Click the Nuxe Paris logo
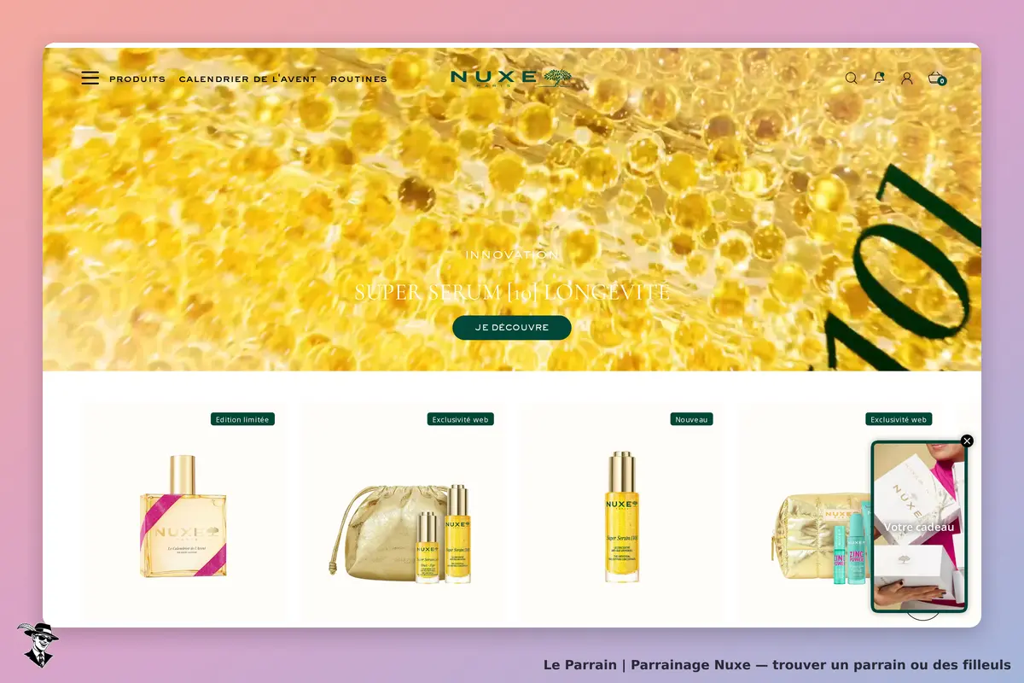The width and height of the screenshot is (1024, 683). coord(511,78)
